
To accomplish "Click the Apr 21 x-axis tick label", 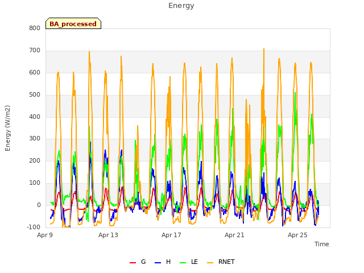I will 234,235.
